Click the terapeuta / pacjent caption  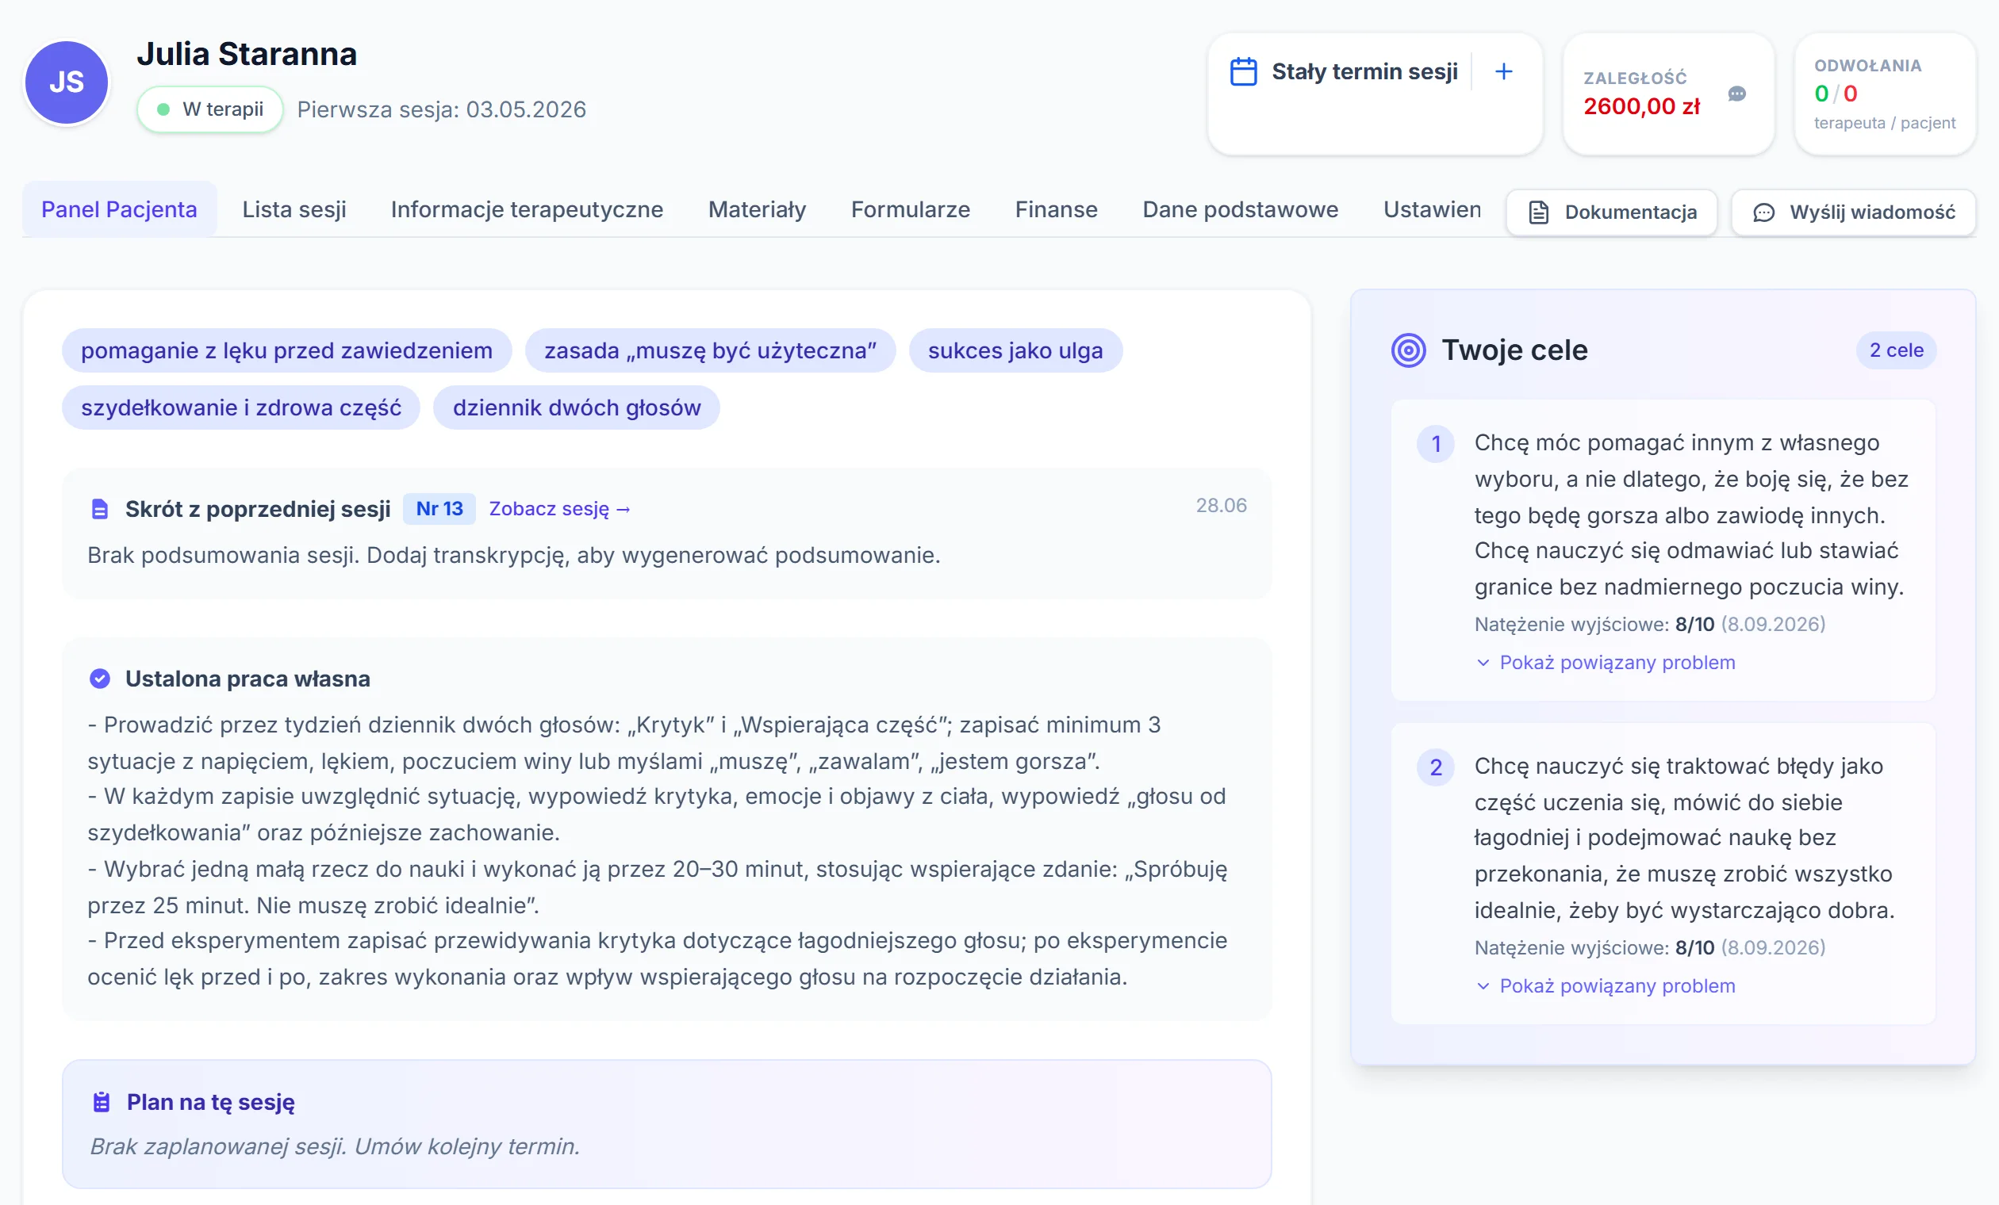[1885, 123]
